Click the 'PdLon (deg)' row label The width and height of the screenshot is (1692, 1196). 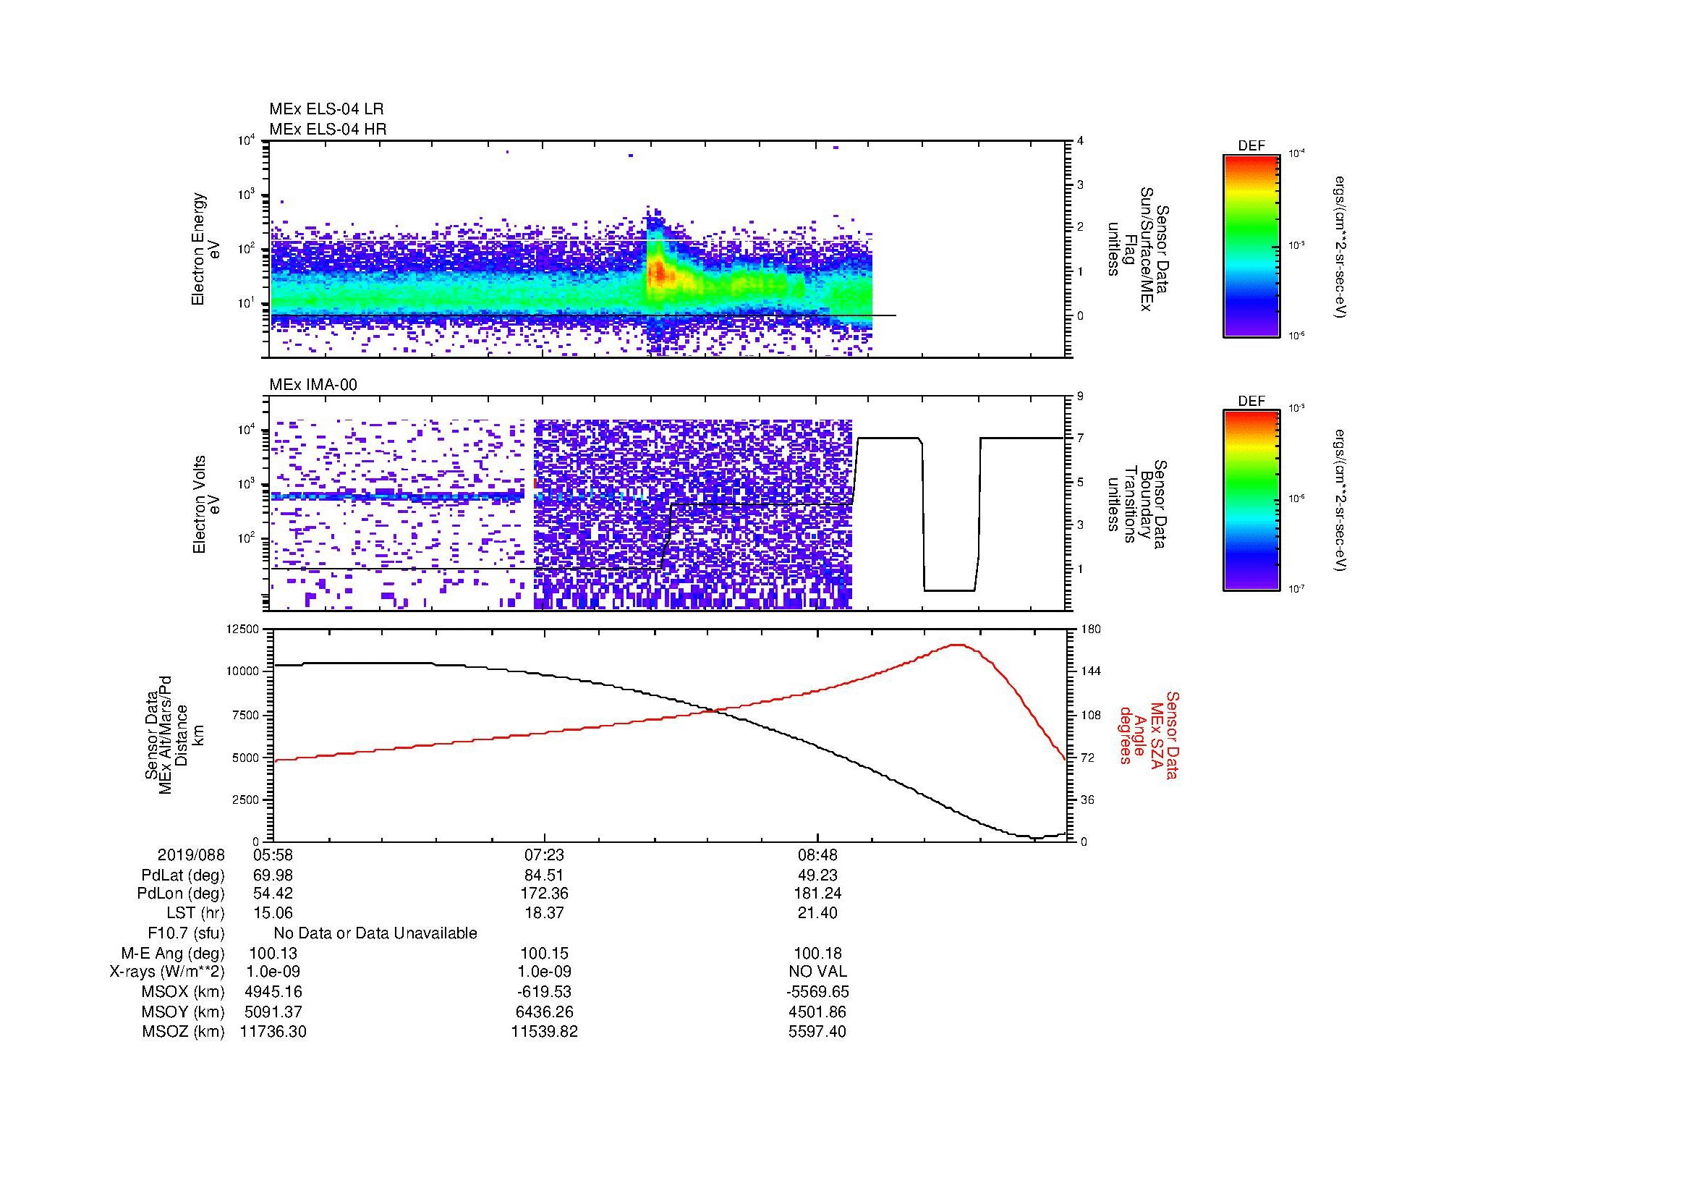181,894
